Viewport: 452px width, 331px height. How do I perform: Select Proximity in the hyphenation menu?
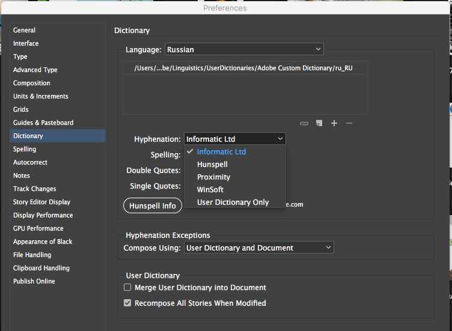click(213, 177)
